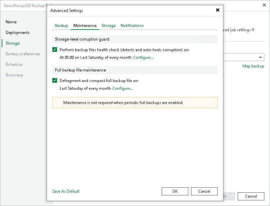This screenshot has height=206, width=270.
Task: Go to the Name wizard step
Action: click(11, 22)
